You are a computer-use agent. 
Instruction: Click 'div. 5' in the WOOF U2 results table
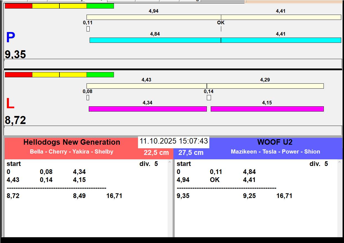pos(319,164)
